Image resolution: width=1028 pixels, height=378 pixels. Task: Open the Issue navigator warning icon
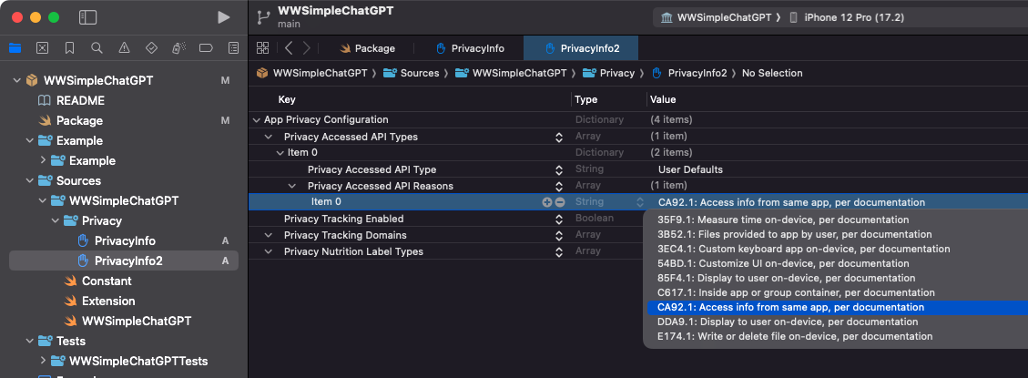coord(124,48)
